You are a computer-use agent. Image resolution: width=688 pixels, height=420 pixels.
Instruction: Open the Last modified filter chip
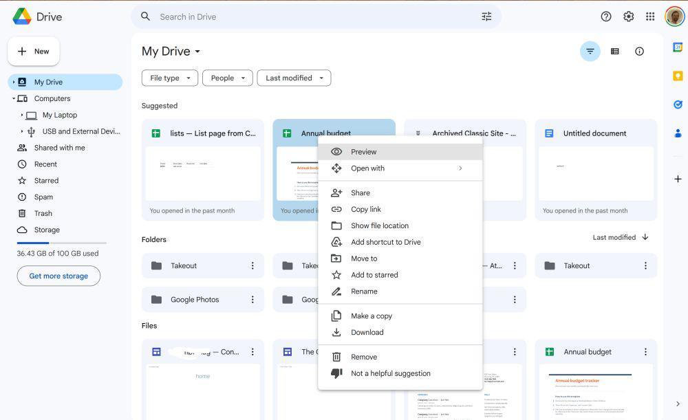(294, 78)
